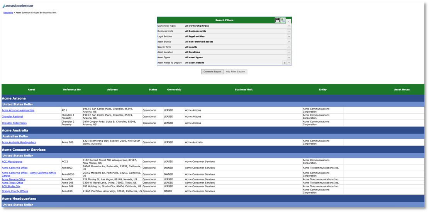Click reference number Acme010 cell
429x212 pixels.
point(72,191)
